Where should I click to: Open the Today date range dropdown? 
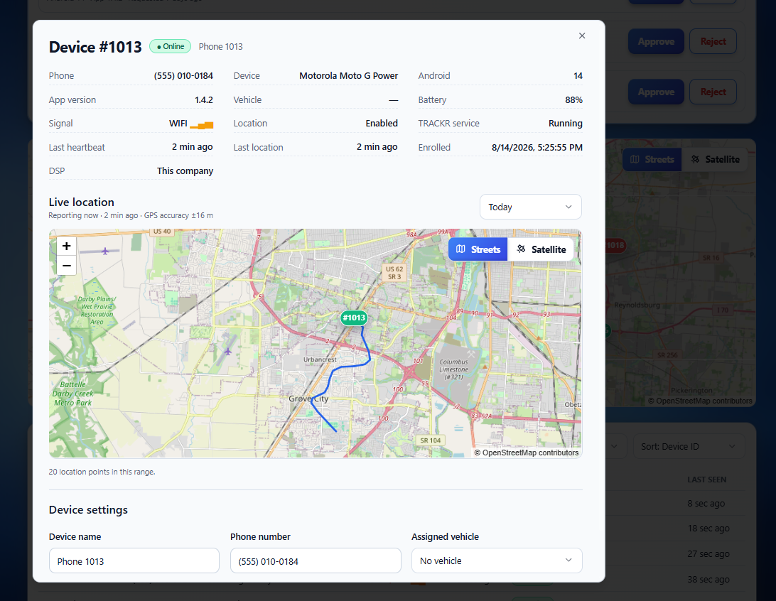pos(531,207)
